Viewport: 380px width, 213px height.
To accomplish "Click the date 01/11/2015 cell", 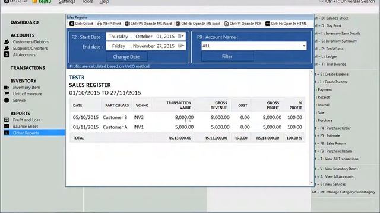I will click(x=85, y=127).
